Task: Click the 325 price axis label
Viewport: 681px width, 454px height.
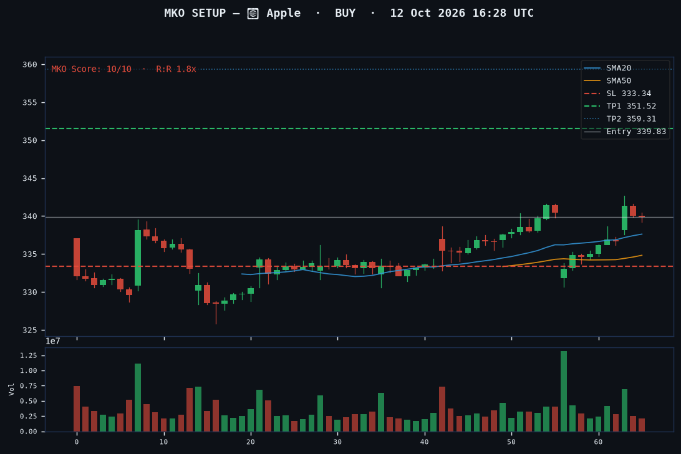Action: click(30, 330)
